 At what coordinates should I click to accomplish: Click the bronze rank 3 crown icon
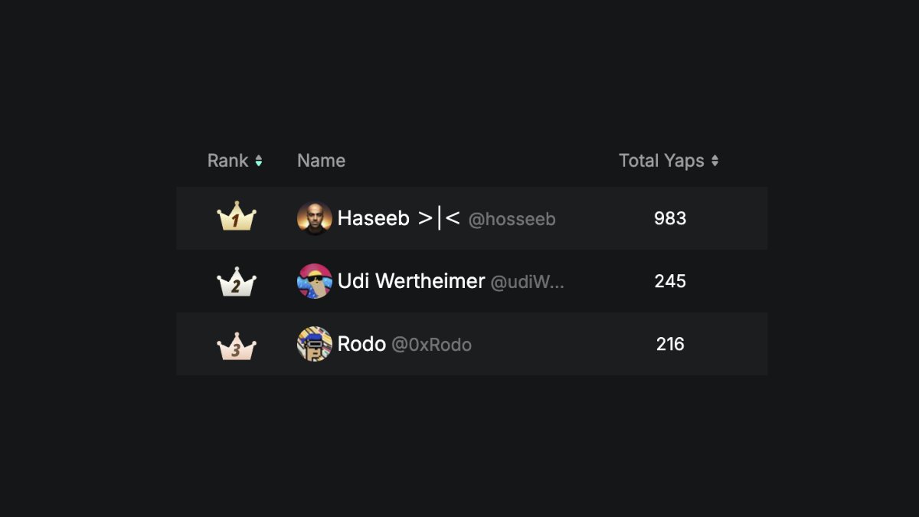[x=237, y=346]
